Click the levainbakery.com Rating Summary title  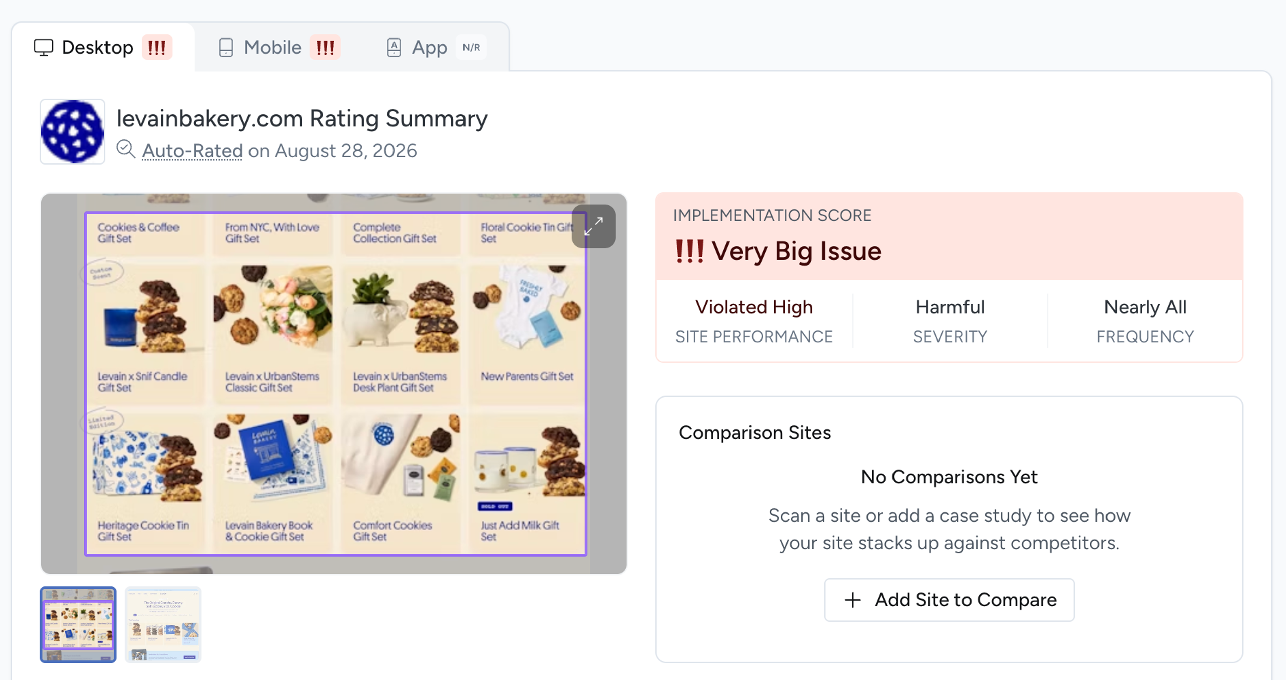(301, 119)
